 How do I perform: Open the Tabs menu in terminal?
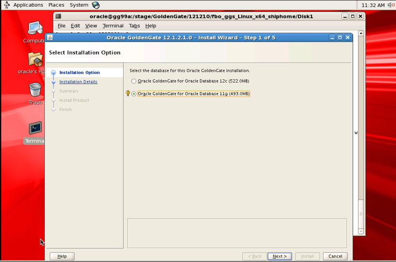[134, 26]
